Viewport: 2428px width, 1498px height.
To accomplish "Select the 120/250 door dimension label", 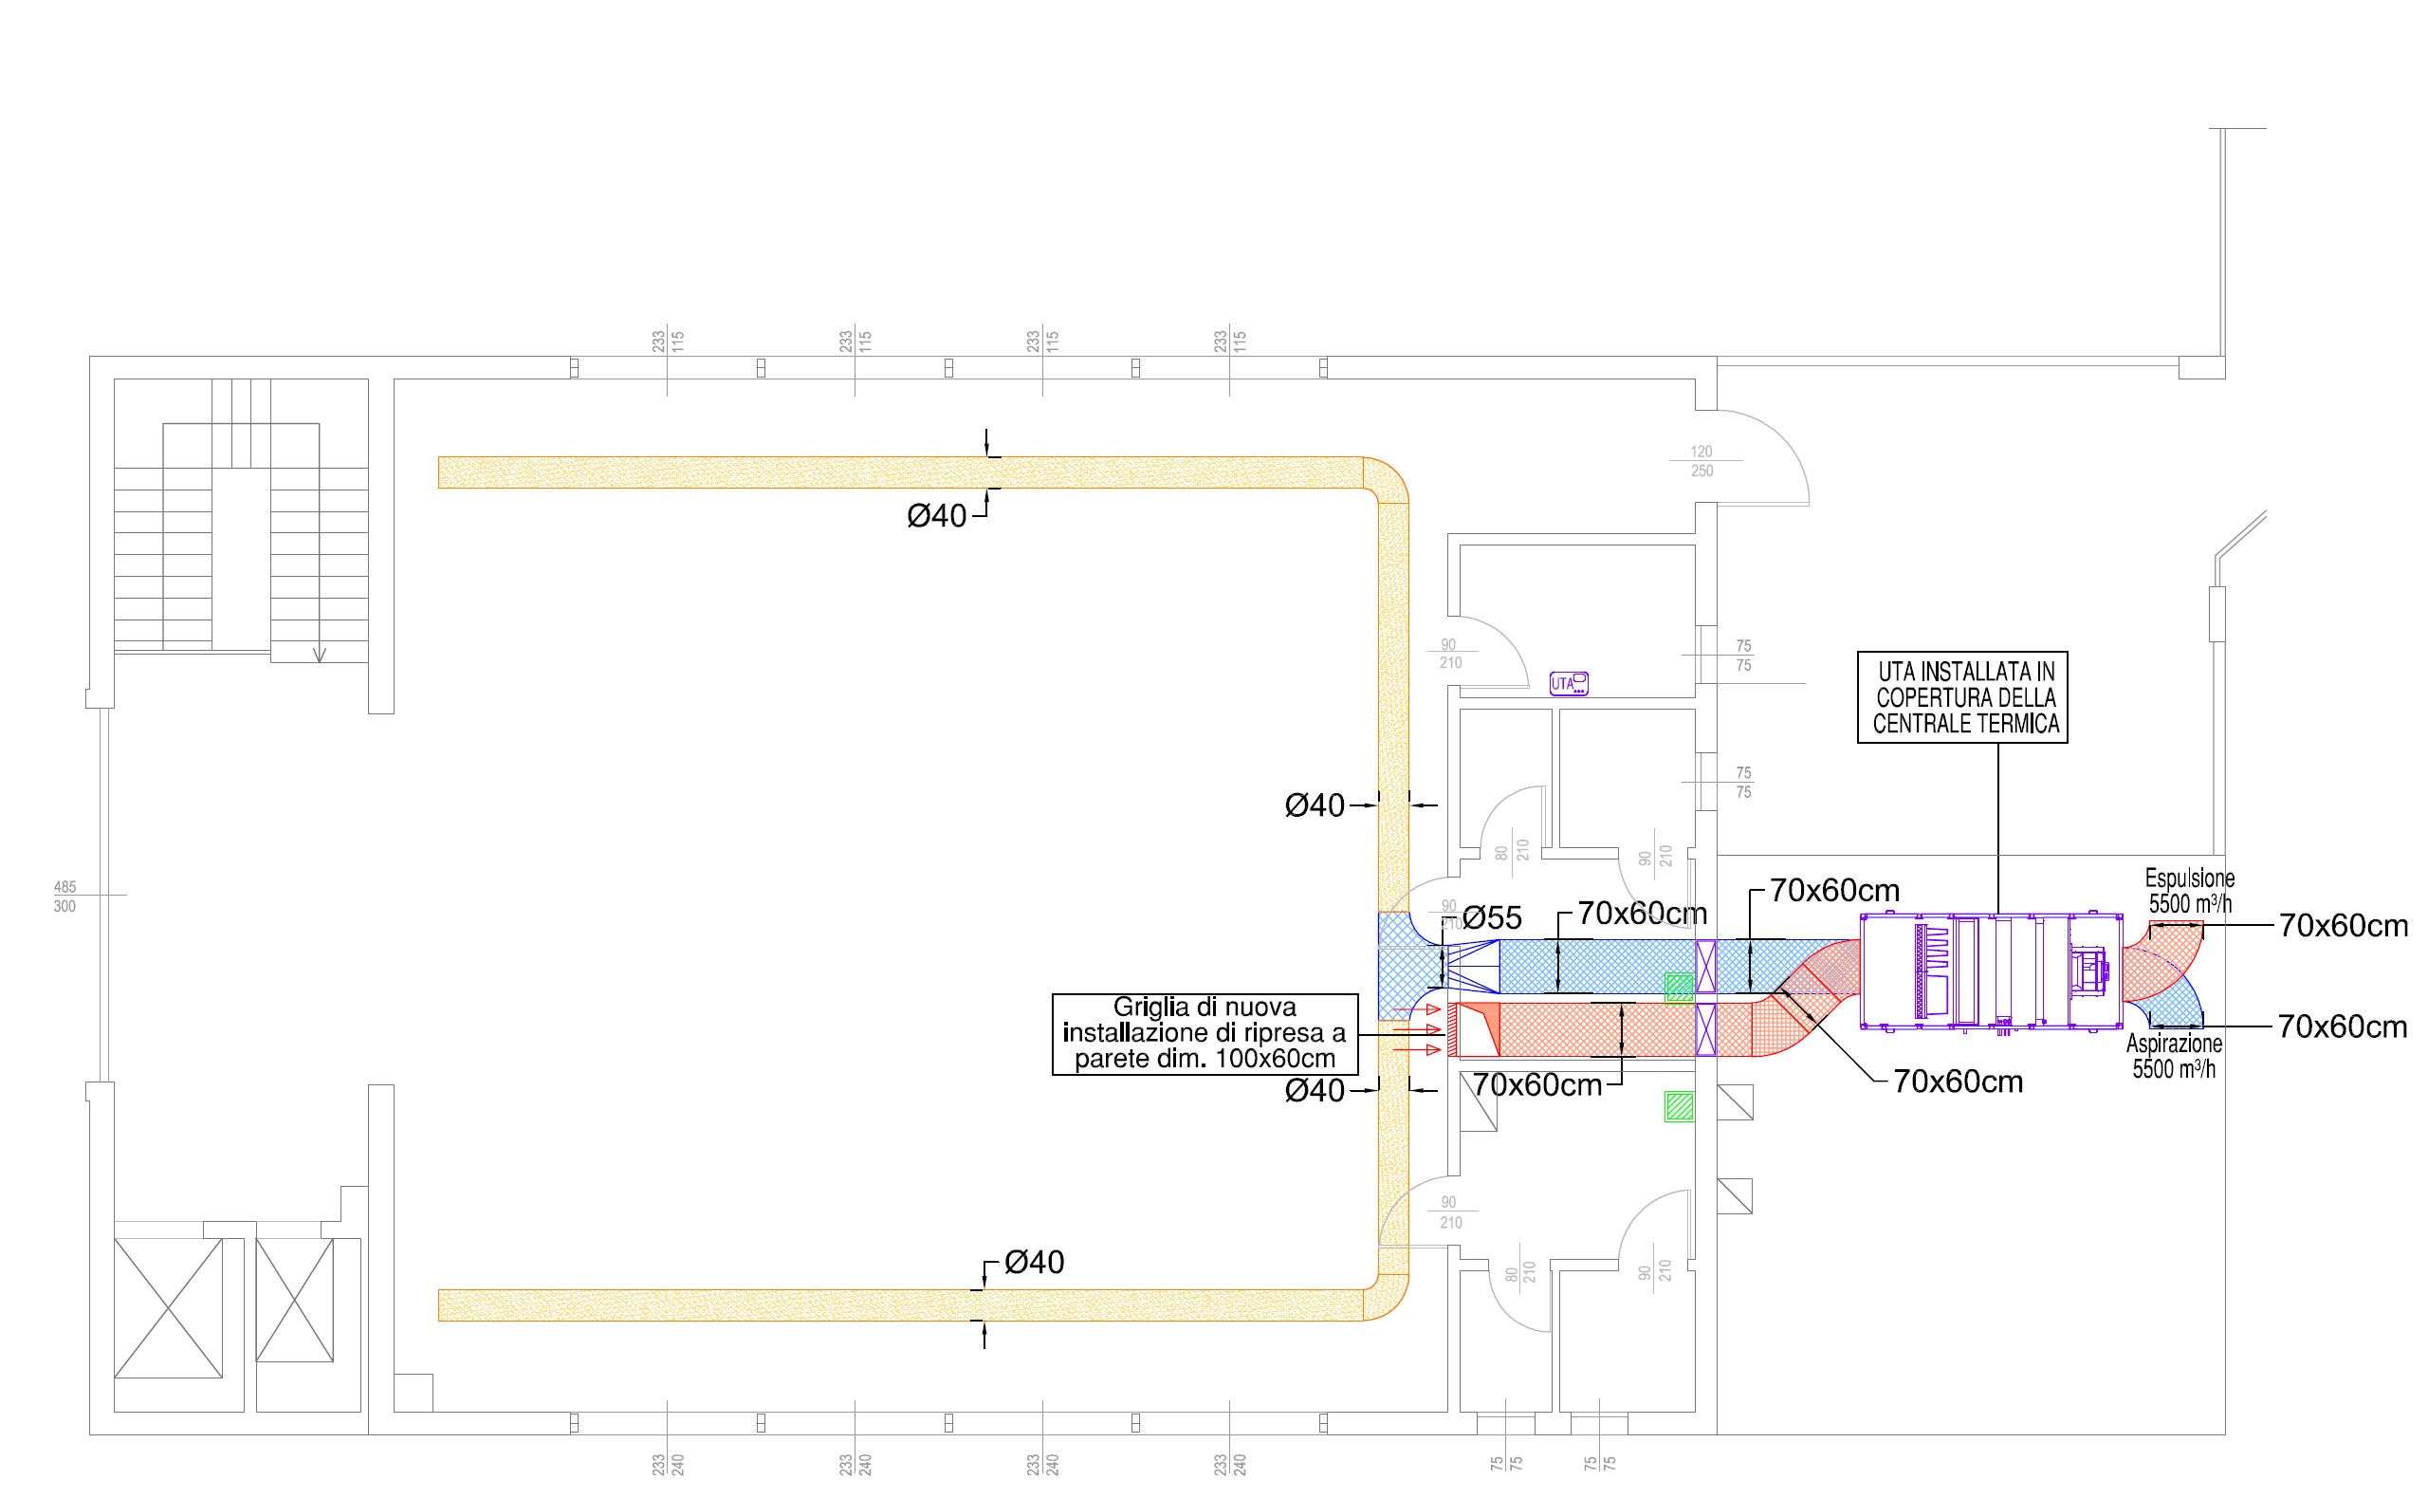I will [x=1701, y=461].
